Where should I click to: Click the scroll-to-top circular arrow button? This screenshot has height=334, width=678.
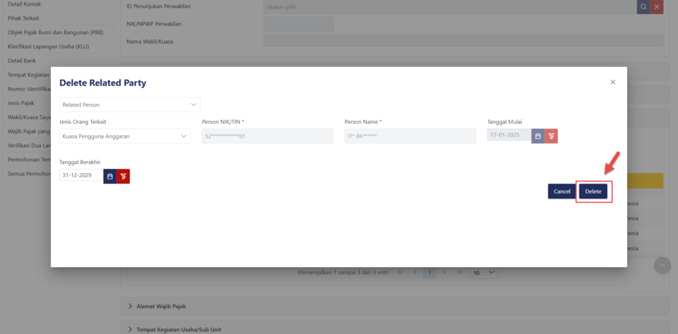point(661,266)
